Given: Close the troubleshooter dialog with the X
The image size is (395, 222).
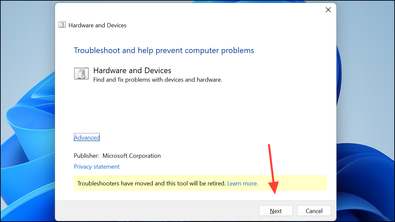Looking at the screenshot, I should (x=328, y=10).
